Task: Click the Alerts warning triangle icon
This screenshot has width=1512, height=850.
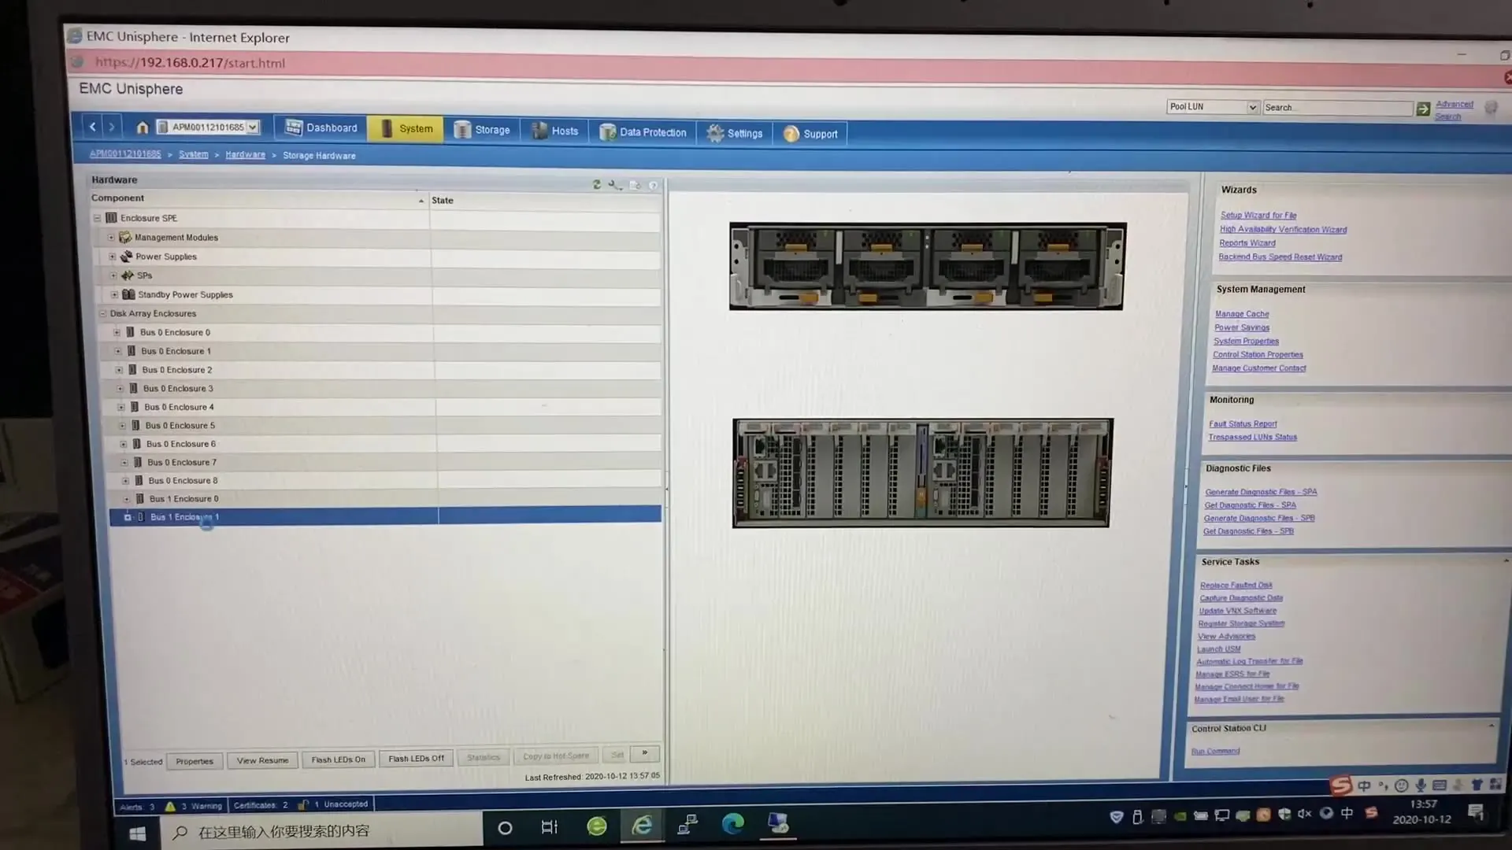Action: click(x=170, y=806)
